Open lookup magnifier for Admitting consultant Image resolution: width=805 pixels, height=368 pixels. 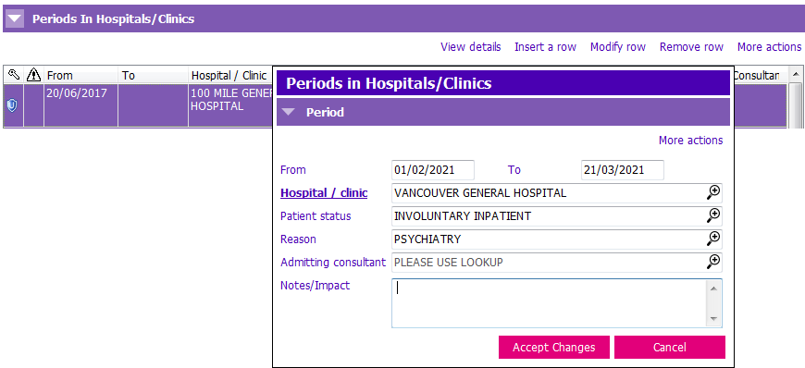click(x=713, y=262)
